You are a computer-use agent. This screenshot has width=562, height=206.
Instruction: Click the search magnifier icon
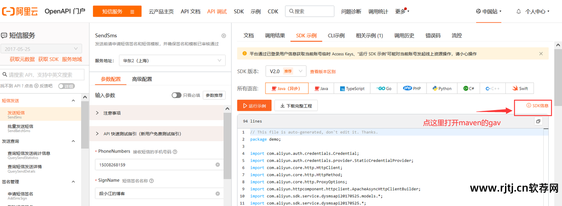291,12
